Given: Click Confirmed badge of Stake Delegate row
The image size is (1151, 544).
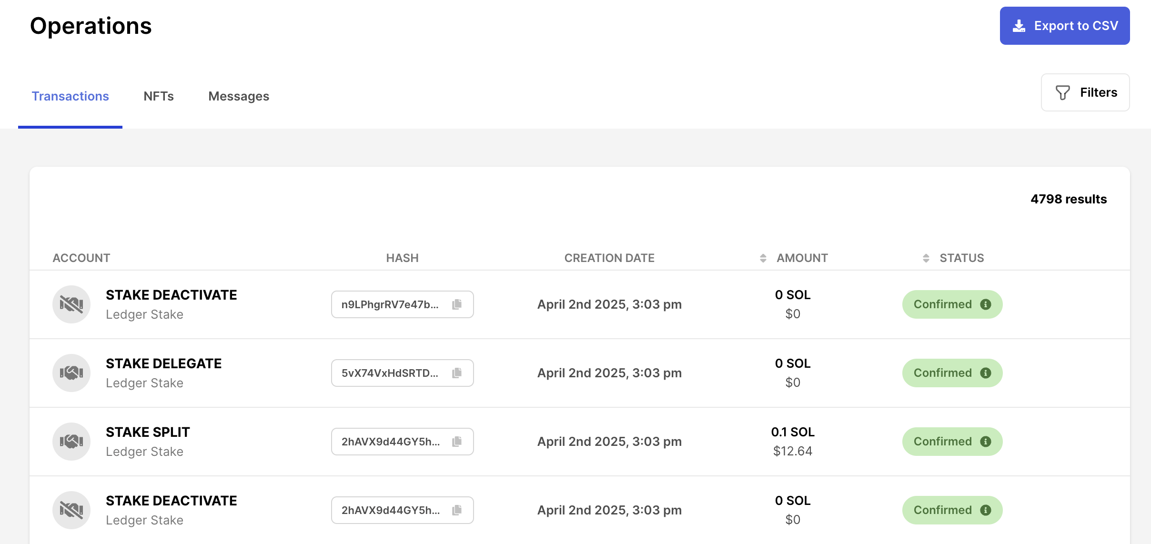Looking at the screenshot, I should coord(942,373).
